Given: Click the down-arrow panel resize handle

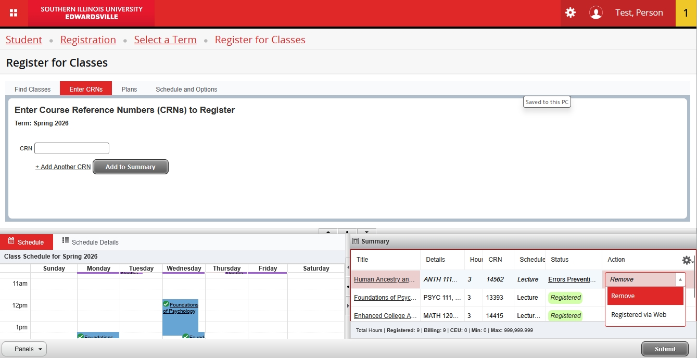Looking at the screenshot, I should 366,232.
